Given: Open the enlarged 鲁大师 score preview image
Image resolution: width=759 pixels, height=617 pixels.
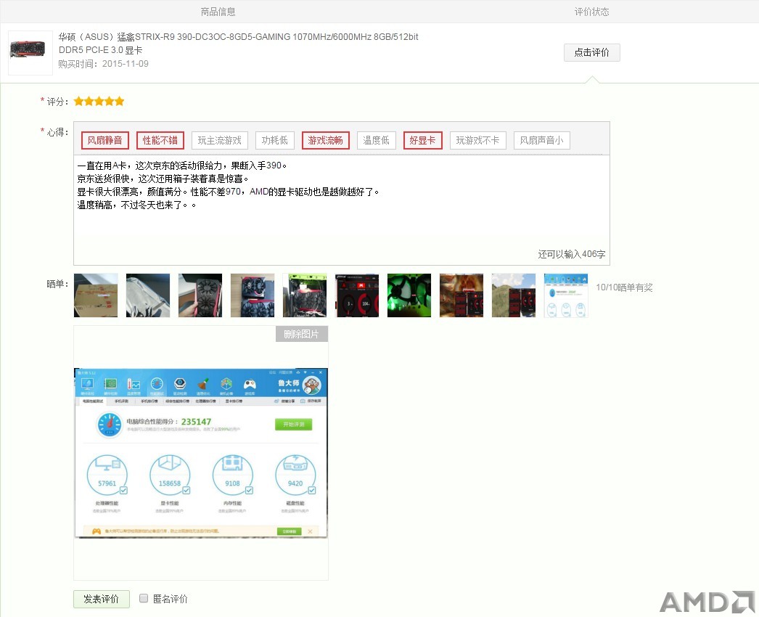Looking at the screenshot, I should [x=201, y=453].
